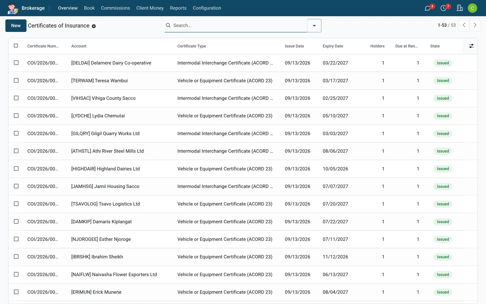Click expiry date 07/22/2027 for Damaris Kiplangat
This screenshot has width=486, height=304.
click(335, 222)
